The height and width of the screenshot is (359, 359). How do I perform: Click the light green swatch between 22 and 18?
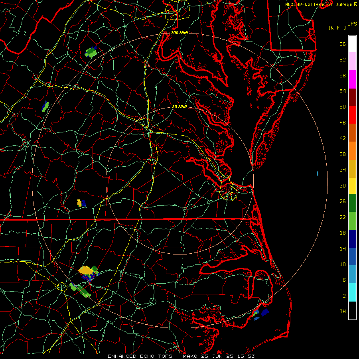pos(352,221)
